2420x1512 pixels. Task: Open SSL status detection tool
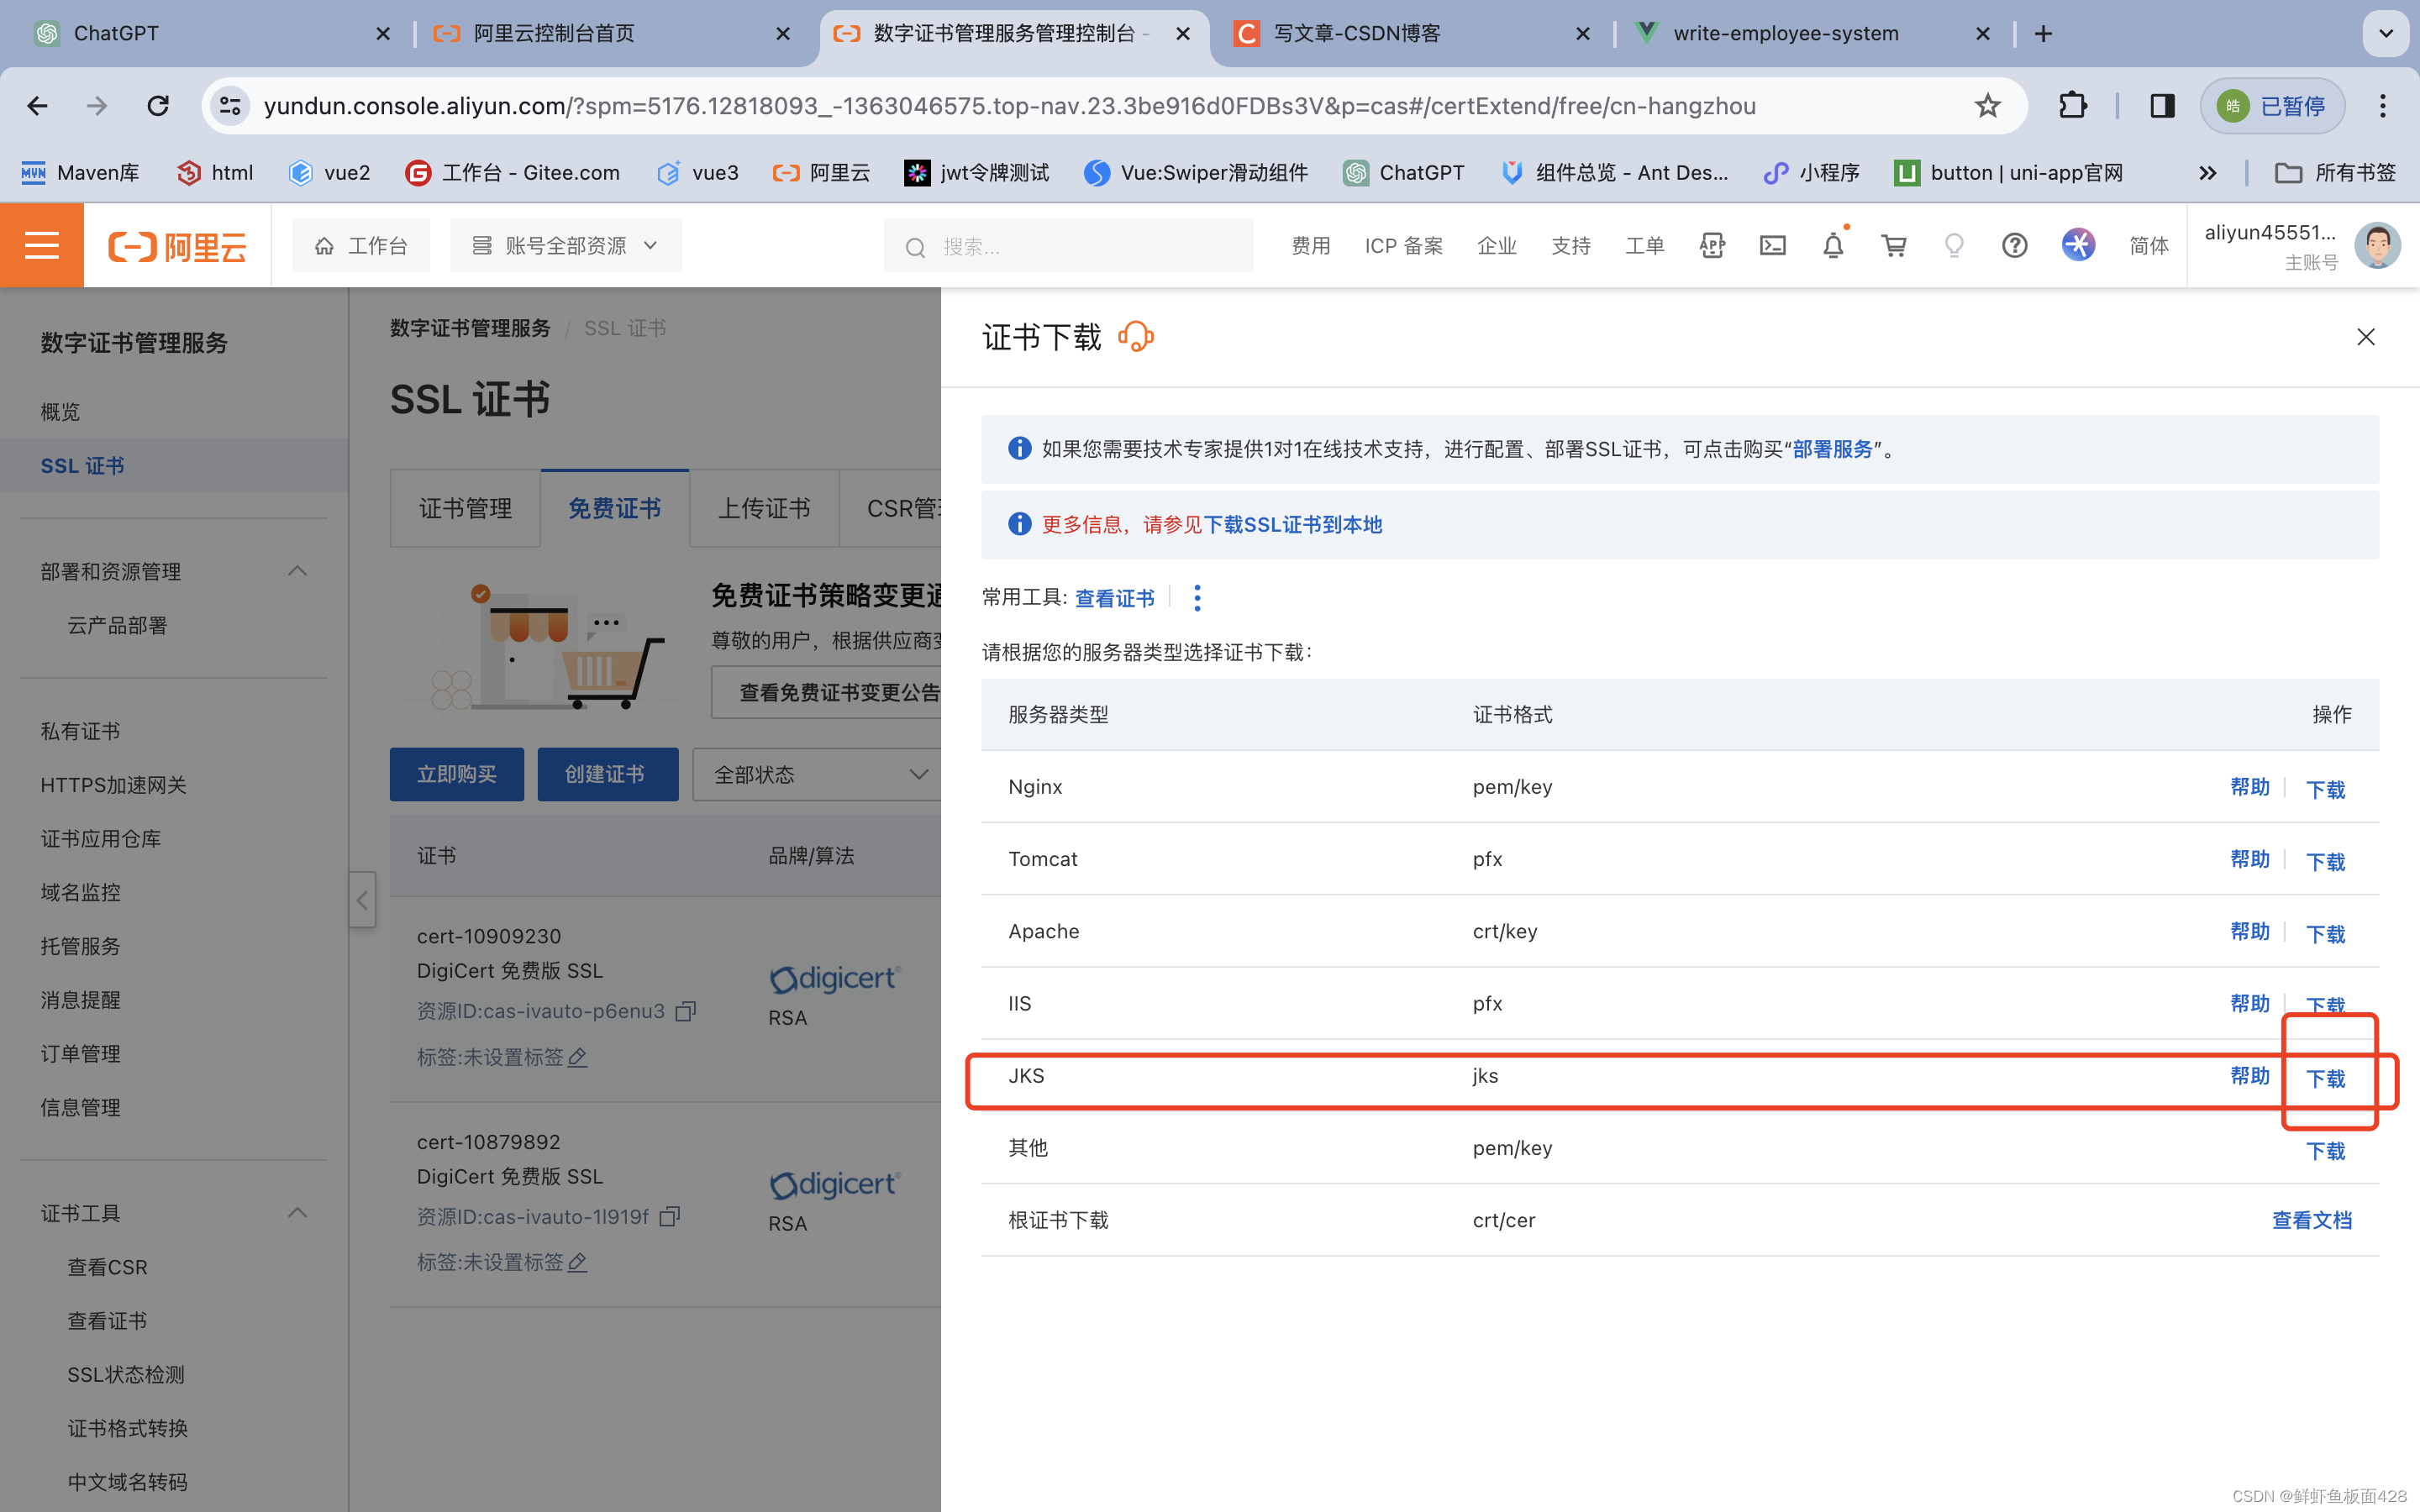pyautogui.click(x=126, y=1374)
